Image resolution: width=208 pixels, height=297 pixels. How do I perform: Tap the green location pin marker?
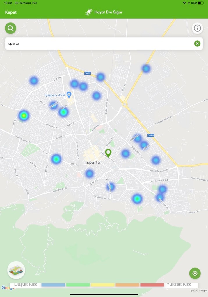108,152
